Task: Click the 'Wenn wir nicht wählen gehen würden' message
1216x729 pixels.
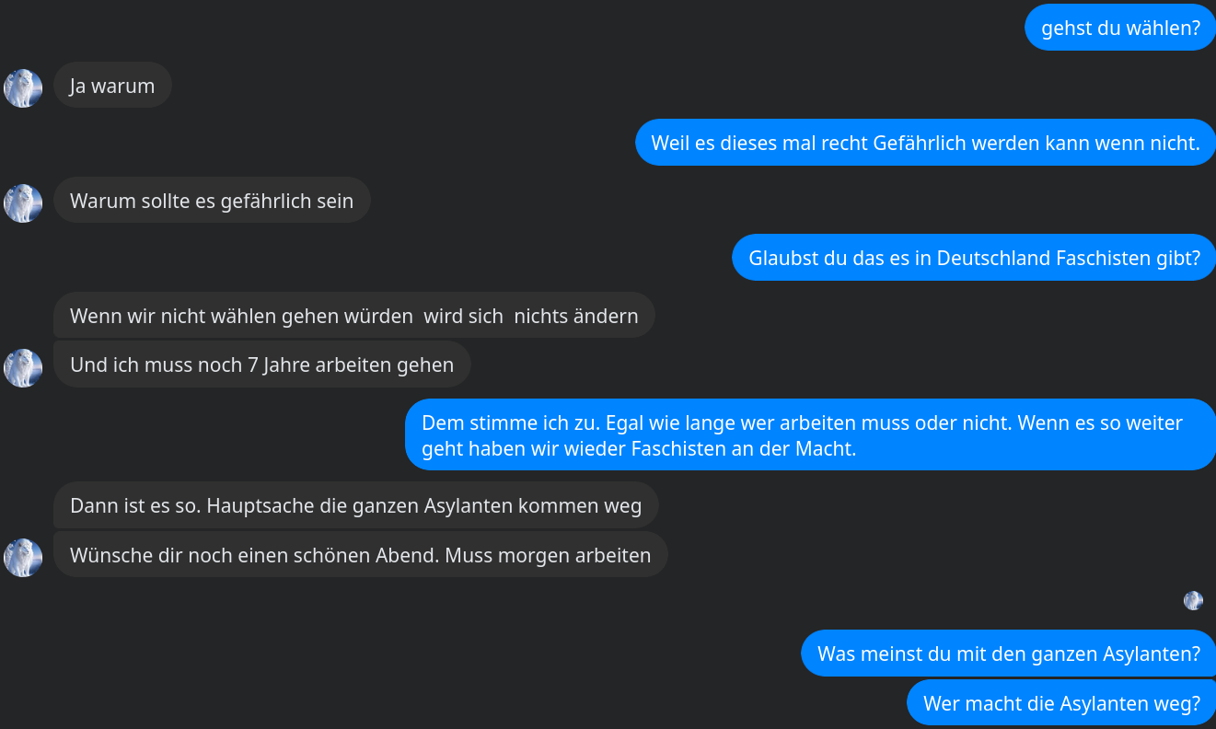Action: [354, 316]
